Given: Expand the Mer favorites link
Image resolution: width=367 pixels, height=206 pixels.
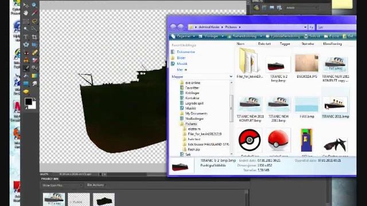Looking at the screenshot, I should tap(182, 70).
